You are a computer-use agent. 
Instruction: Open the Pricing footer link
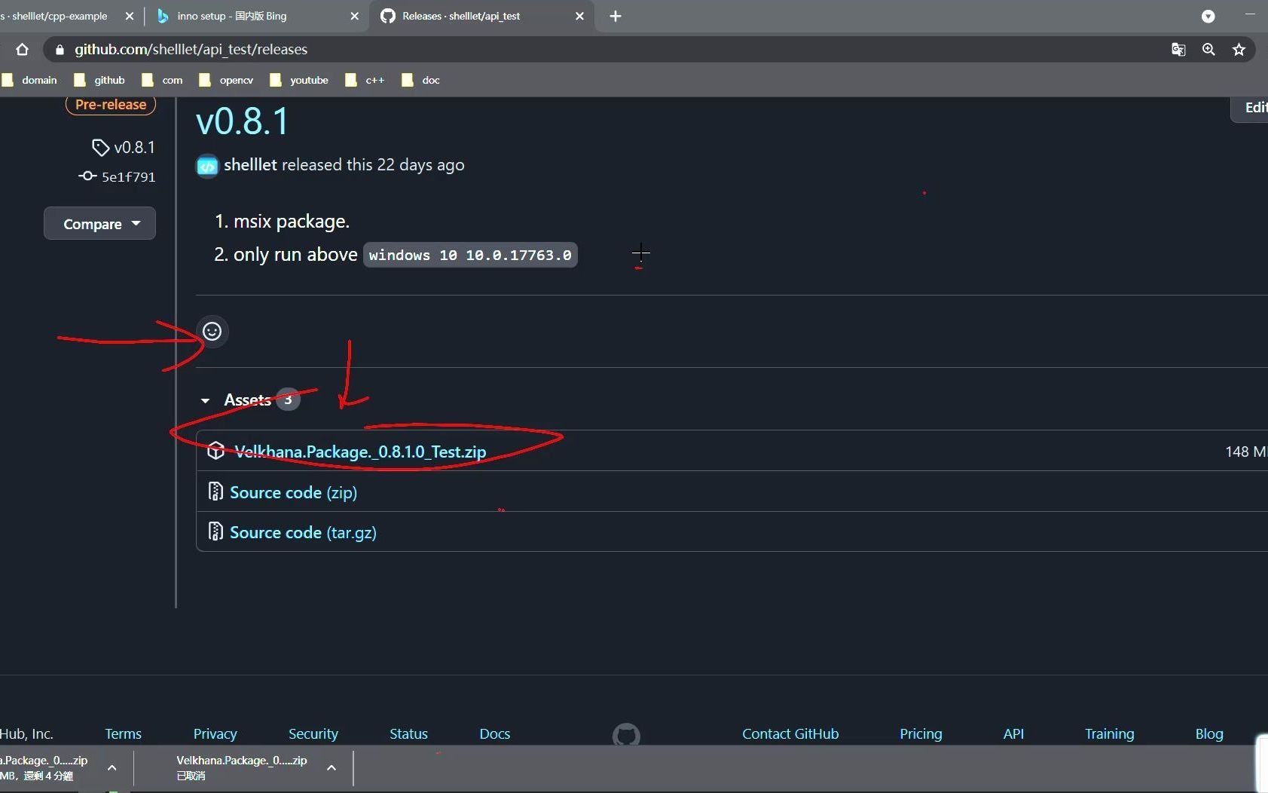pyautogui.click(x=921, y=733)
